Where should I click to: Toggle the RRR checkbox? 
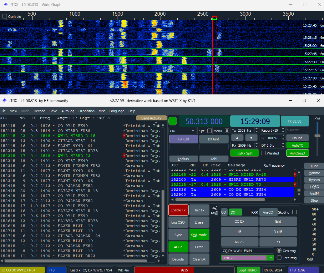pos(248,212)
